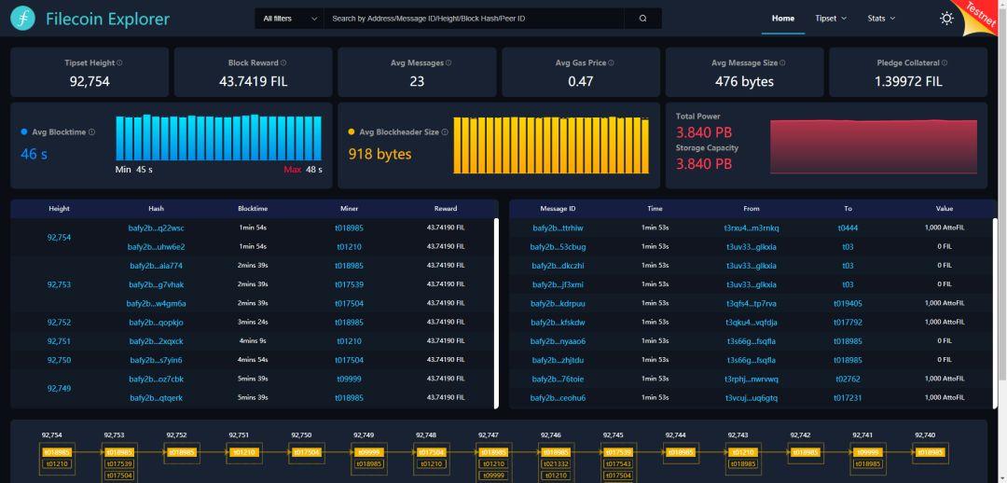Open miner t09999 in the blocks table
The image size is (1007, 483).
point(350,379)
